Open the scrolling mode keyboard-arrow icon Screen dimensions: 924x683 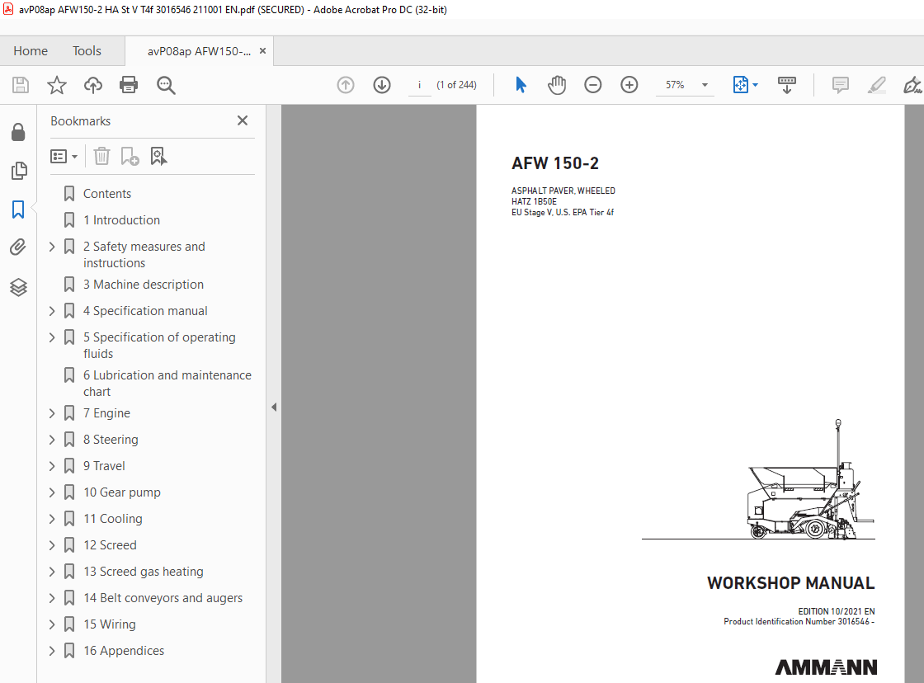pyautogui.click(x=787, y=85)
